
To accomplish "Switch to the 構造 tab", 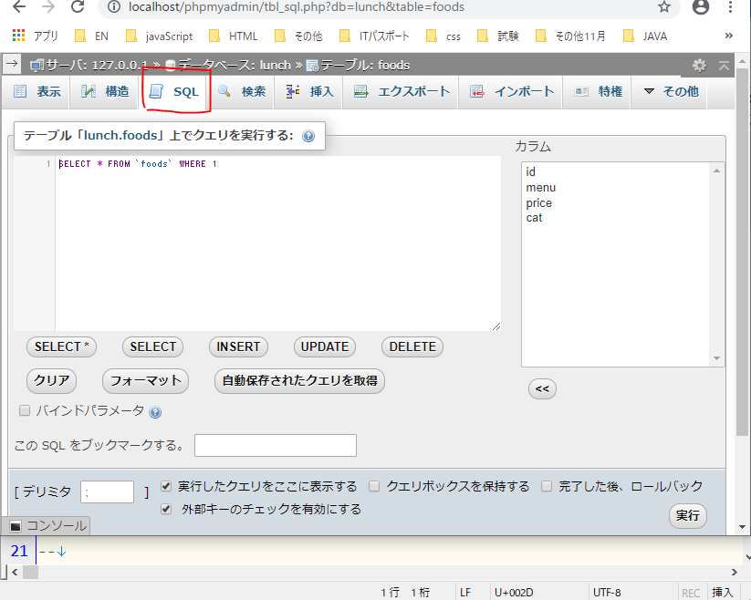I will (x=105, y=91).
